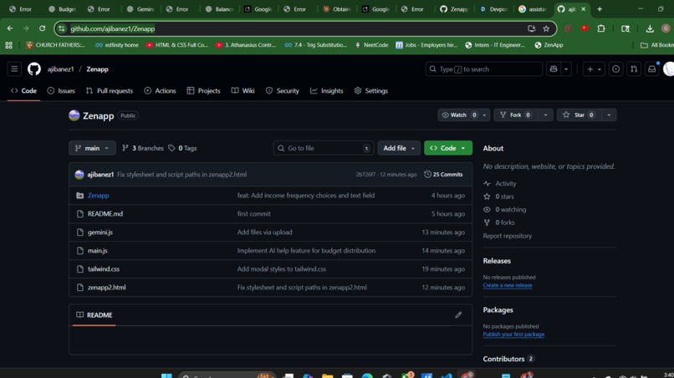Open the GitHub hamburger navigation menu
This screenshot has width=674, height=378.
(x=14, y=69)
